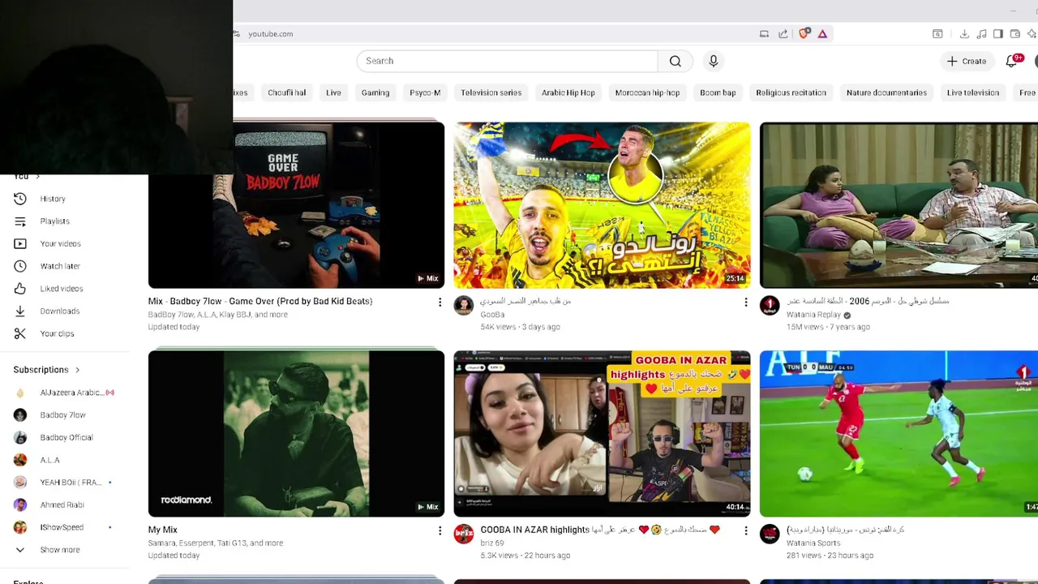Viewport: 1038px width, 584px height.
Task: Click the Create button
Action: [x=966, y=61]
